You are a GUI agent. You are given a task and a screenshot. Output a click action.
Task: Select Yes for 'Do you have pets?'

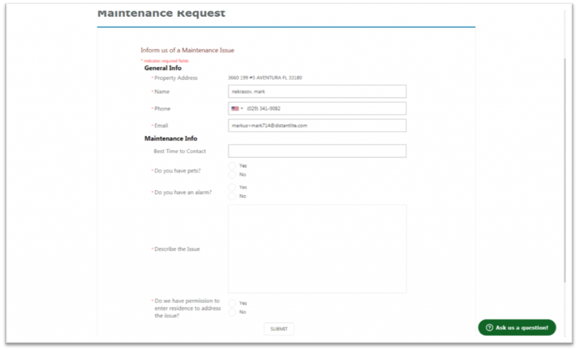pyautogui.click(x=232, y=165)
